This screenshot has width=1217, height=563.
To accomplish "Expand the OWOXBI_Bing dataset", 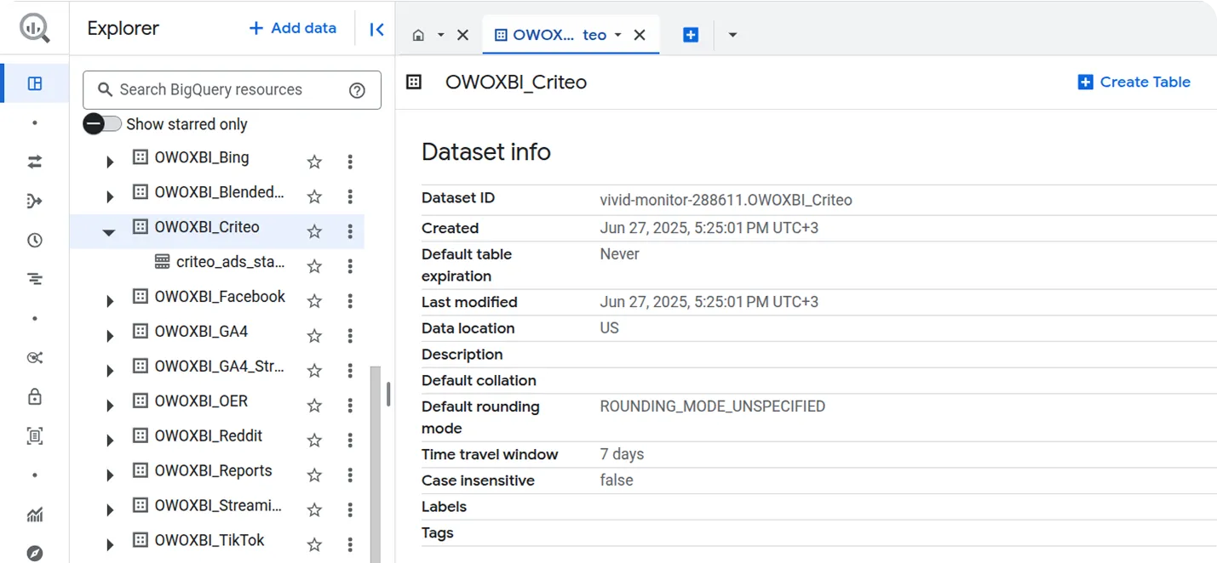I will [109, 162].
